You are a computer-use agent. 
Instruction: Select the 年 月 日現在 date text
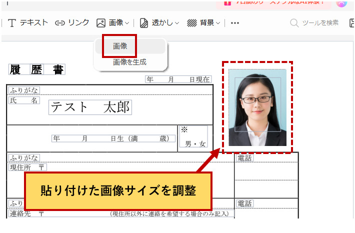tap(178, 79)
